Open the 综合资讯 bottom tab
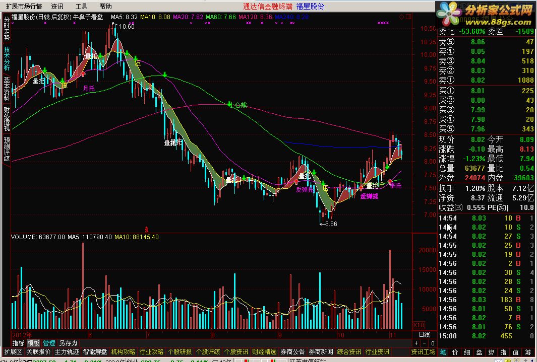The height and width of the screenshot is (362, 537). point(349,352)
